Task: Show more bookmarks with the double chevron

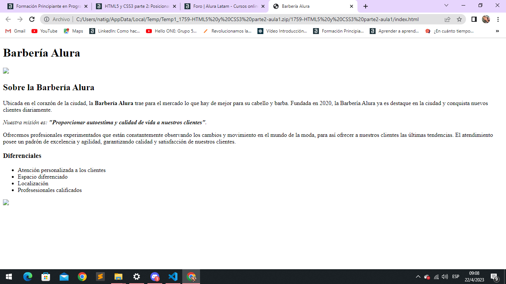Action: 497,31
